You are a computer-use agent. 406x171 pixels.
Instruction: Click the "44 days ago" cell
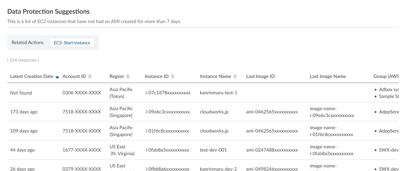(22, 150)
